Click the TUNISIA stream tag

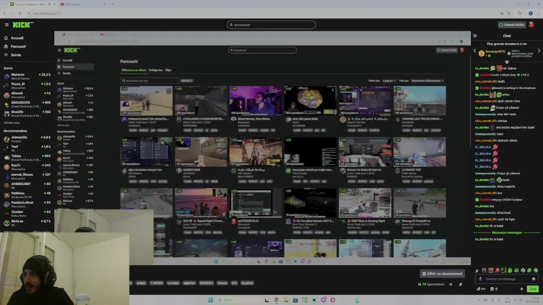[x=157, y=283]
